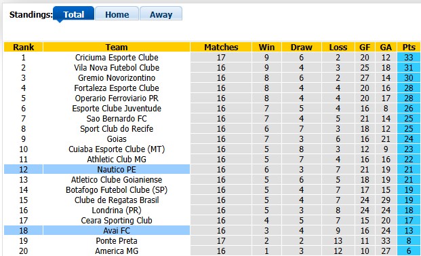Screen dimensions: 421x256
Task: Click the Pts column header
Action: click(x=409, y=47)
